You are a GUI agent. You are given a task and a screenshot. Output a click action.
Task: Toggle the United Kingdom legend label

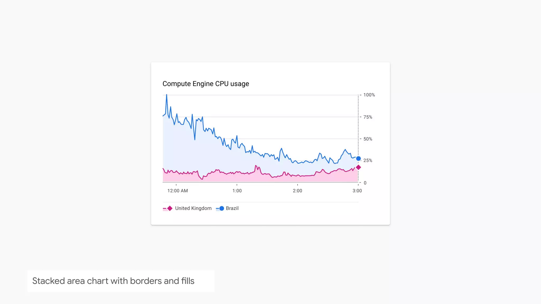pyautogui.click(x=193, y=208)
